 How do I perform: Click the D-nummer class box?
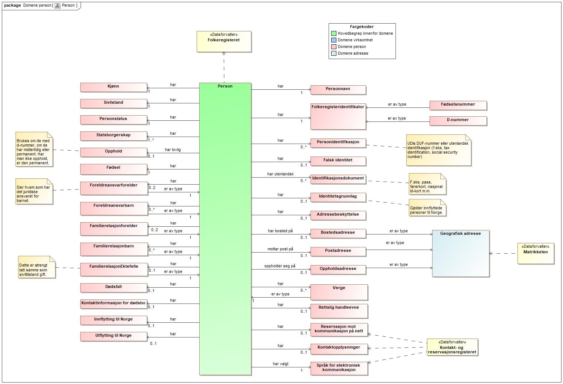coord(458,120)
